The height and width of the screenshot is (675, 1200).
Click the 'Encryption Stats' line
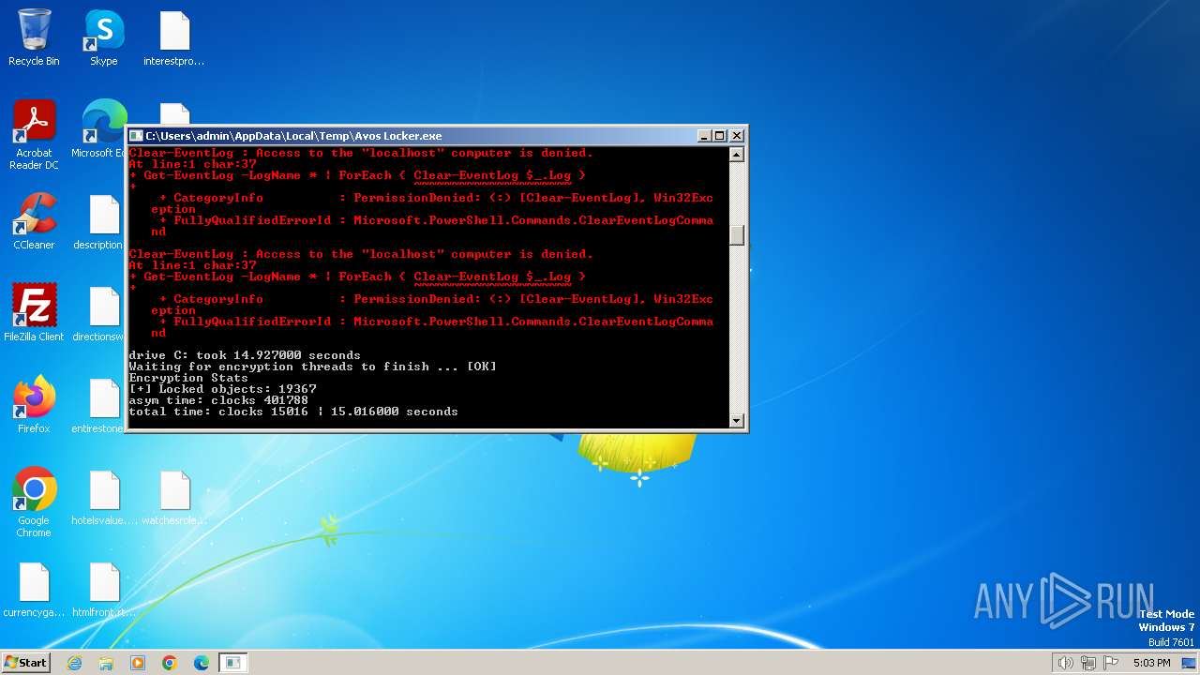188,378
